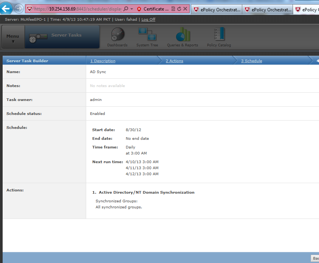
Task: Open the search options dropdown arrow
Action: click(x=132, y=9)
